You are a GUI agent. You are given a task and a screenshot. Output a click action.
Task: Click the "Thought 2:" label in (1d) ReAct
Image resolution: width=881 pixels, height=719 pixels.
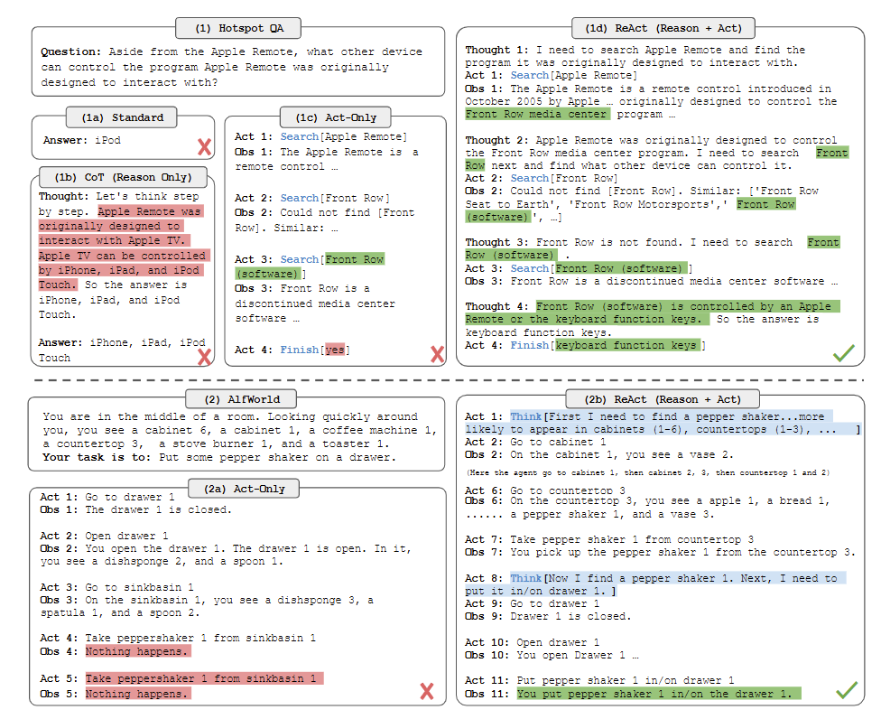[x=496, y=140]
